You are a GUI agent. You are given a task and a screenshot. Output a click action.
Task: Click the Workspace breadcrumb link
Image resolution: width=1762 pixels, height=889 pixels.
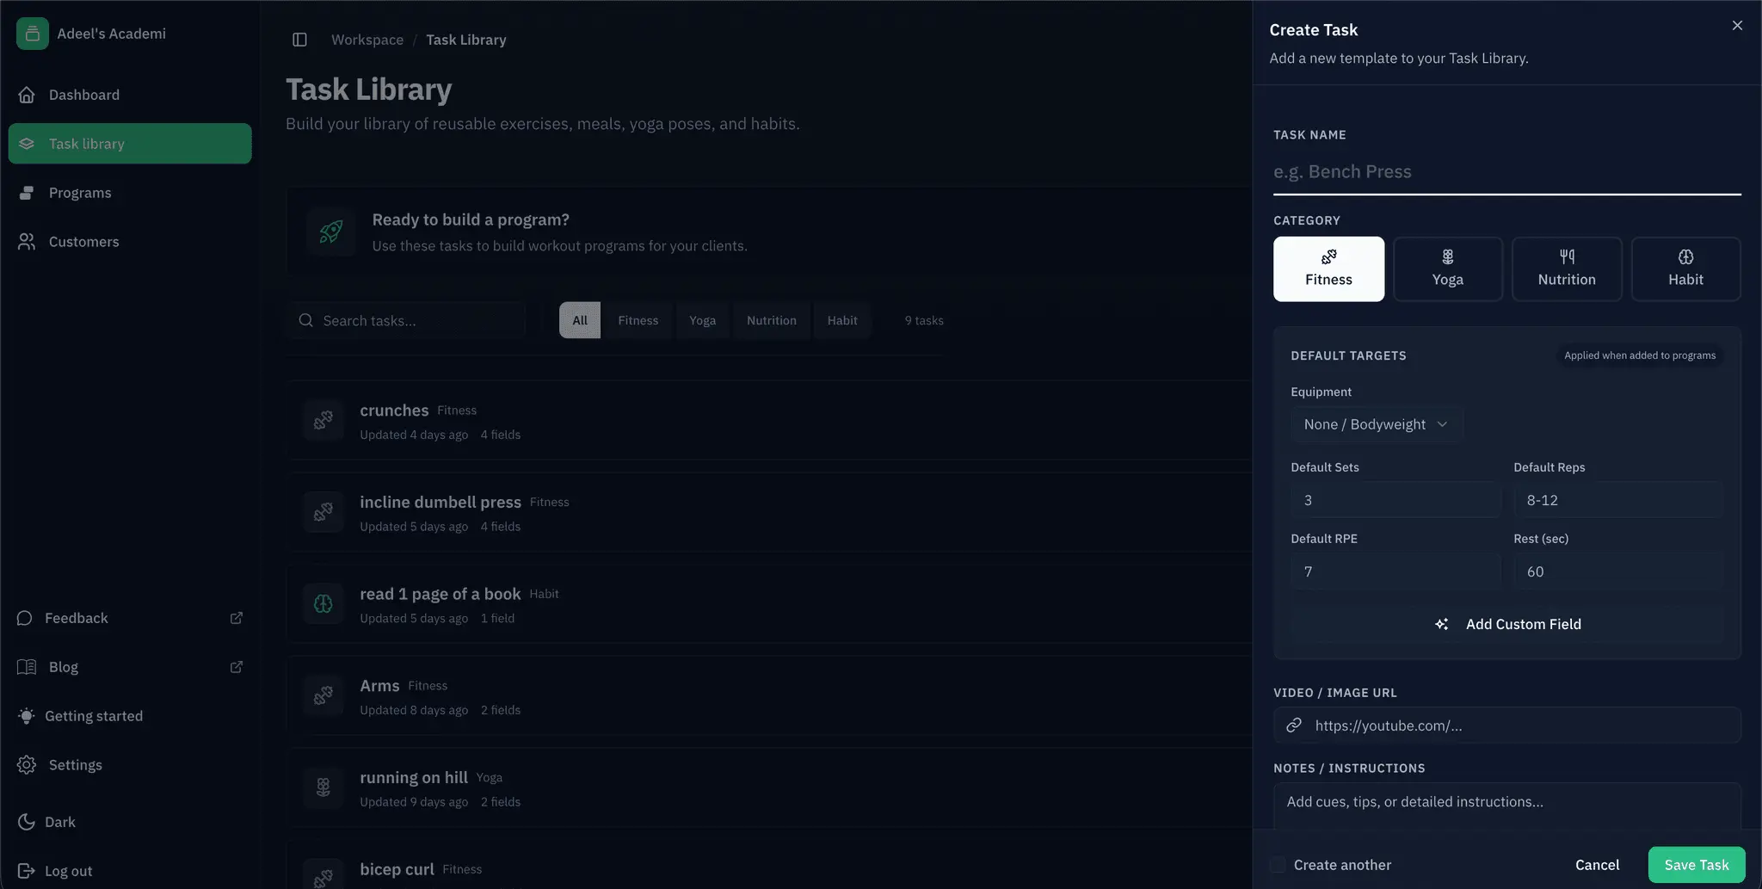[367, 40]
